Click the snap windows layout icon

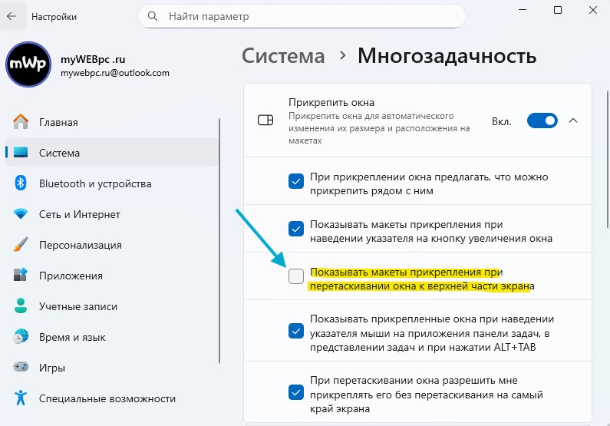[265, 121]
